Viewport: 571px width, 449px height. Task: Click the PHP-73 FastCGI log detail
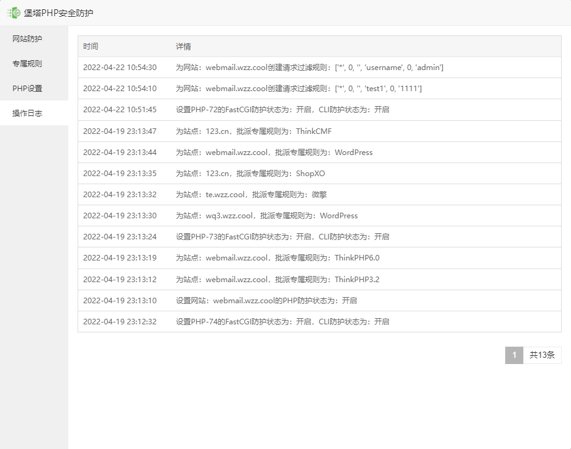(x=282, y=236)
